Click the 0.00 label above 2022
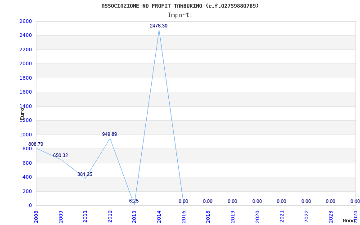 pyautogui.click(x=306, y=201)
